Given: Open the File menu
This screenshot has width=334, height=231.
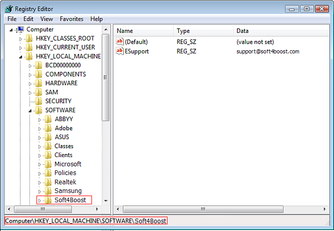Looking at the screenshot, I should click(12, 19).
